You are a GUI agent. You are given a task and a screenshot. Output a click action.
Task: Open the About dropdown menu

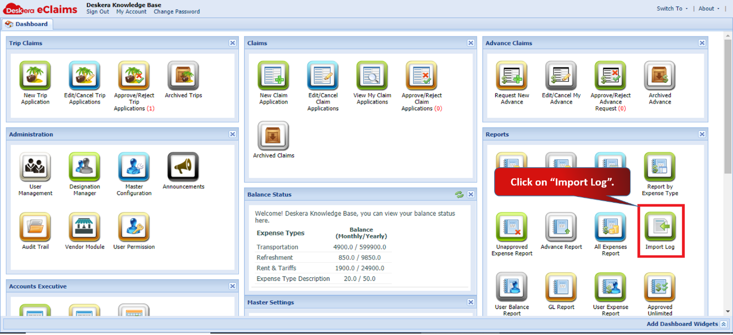click(709, 8)
